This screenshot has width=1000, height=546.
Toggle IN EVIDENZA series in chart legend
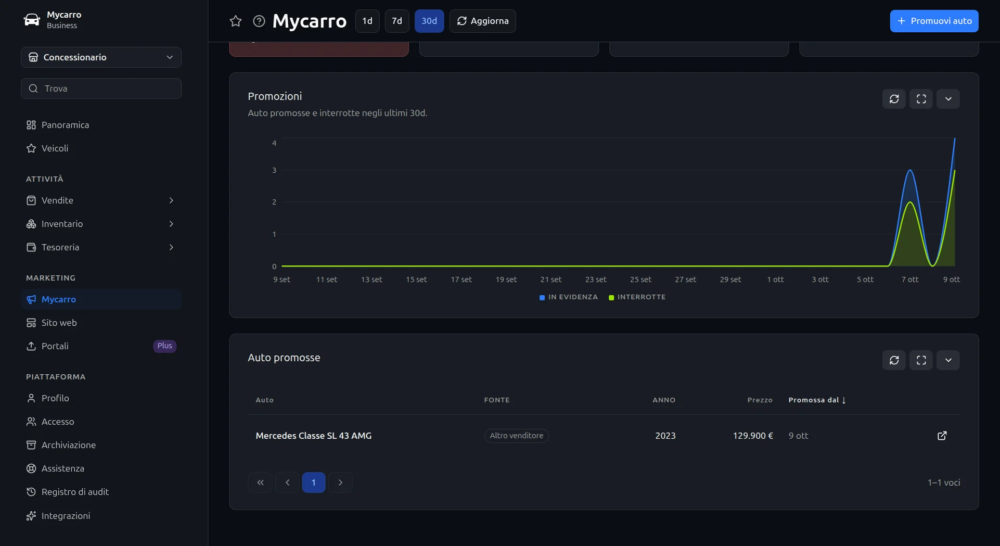(x=569, y=297)
